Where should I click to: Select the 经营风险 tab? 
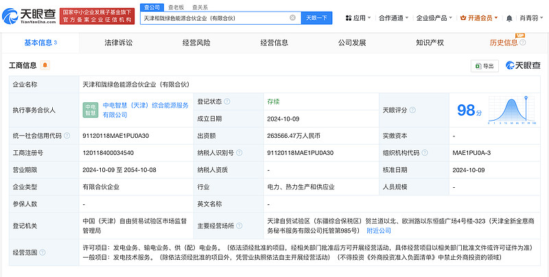click(x=196, y=43)
